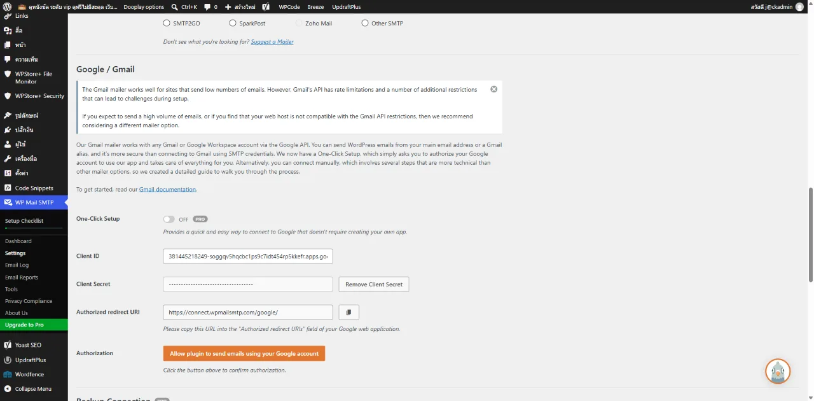Click the comments bubble icon in admin bar
This screenshot has height=401, width=814.
click(x=207, y=7)
